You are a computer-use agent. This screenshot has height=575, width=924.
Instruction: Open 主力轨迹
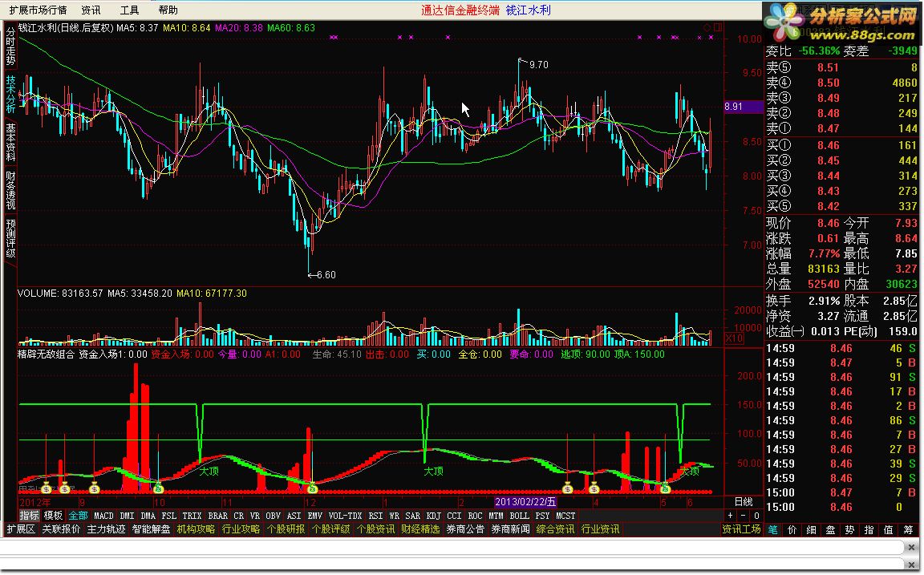[x=106, y=529]
